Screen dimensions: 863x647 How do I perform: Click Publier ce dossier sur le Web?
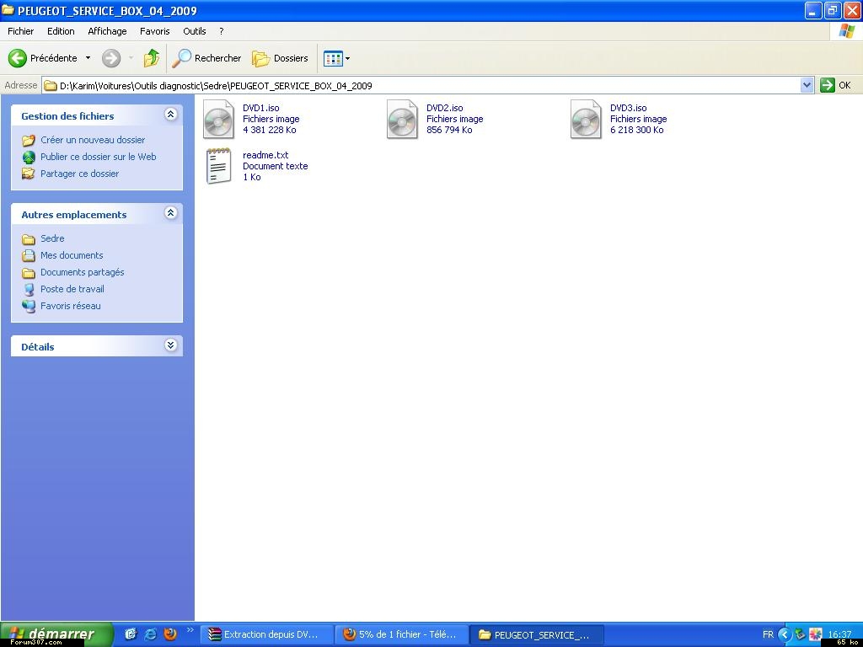(99, 157)
